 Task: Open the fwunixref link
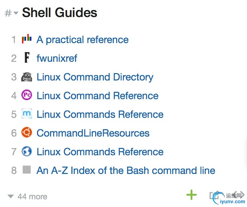(x=57, y=58)
